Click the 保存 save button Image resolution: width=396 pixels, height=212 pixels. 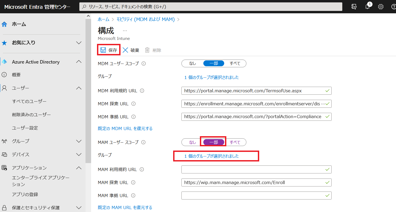(x=108, y=50)
